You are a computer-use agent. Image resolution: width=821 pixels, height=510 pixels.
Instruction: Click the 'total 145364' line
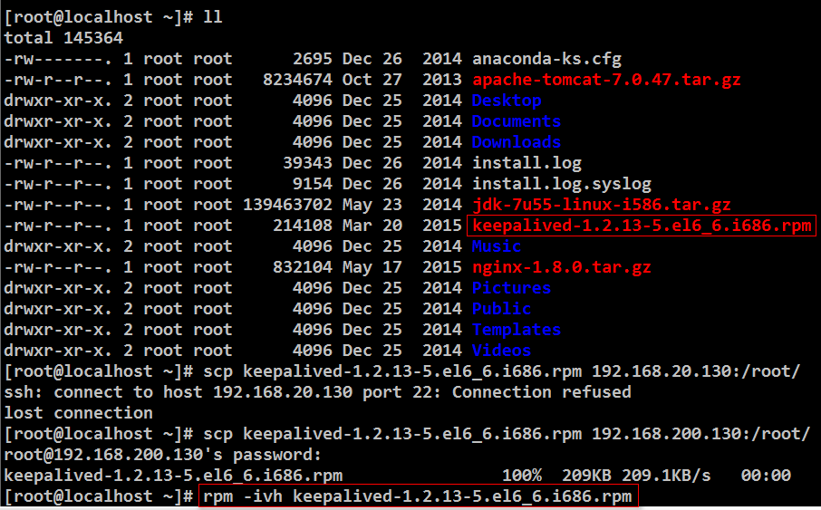pyautogui.click(x=63, y=38)
